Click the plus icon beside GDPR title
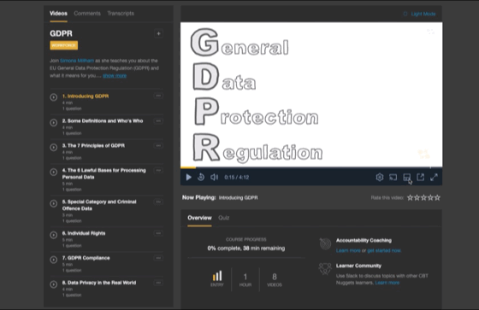The height and width of the screenshot is (310, 479). 158,33
